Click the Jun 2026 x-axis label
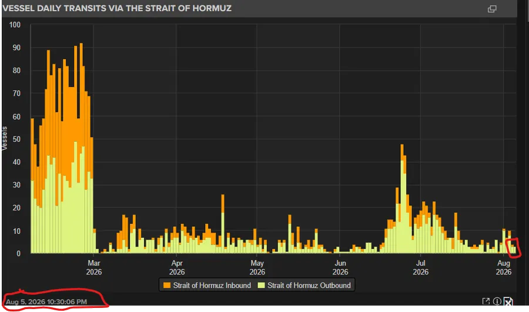 340,267
